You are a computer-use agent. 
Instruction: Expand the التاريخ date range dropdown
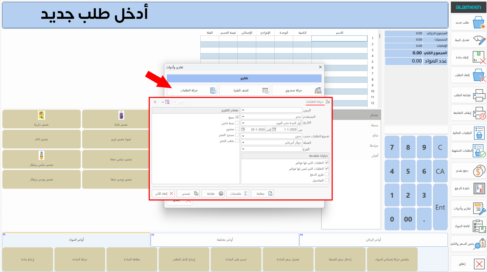click(243, 123)
